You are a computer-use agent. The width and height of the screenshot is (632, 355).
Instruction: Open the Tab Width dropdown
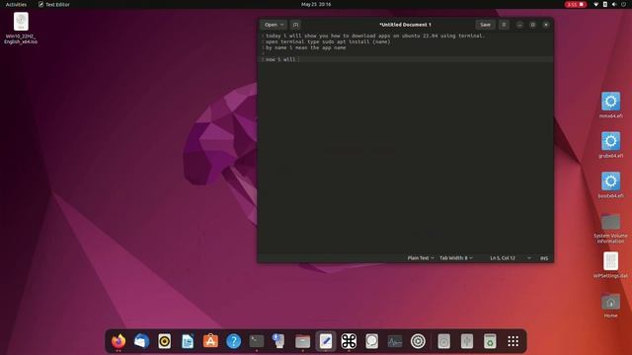(x=456, y=258)
